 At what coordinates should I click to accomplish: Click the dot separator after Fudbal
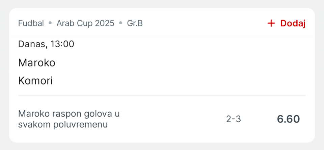50,23
